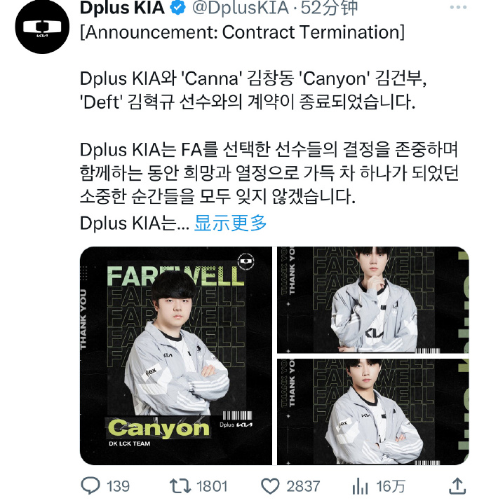Click the 1801 retweet count
The image size is (484, 503).
coord(212,486)
